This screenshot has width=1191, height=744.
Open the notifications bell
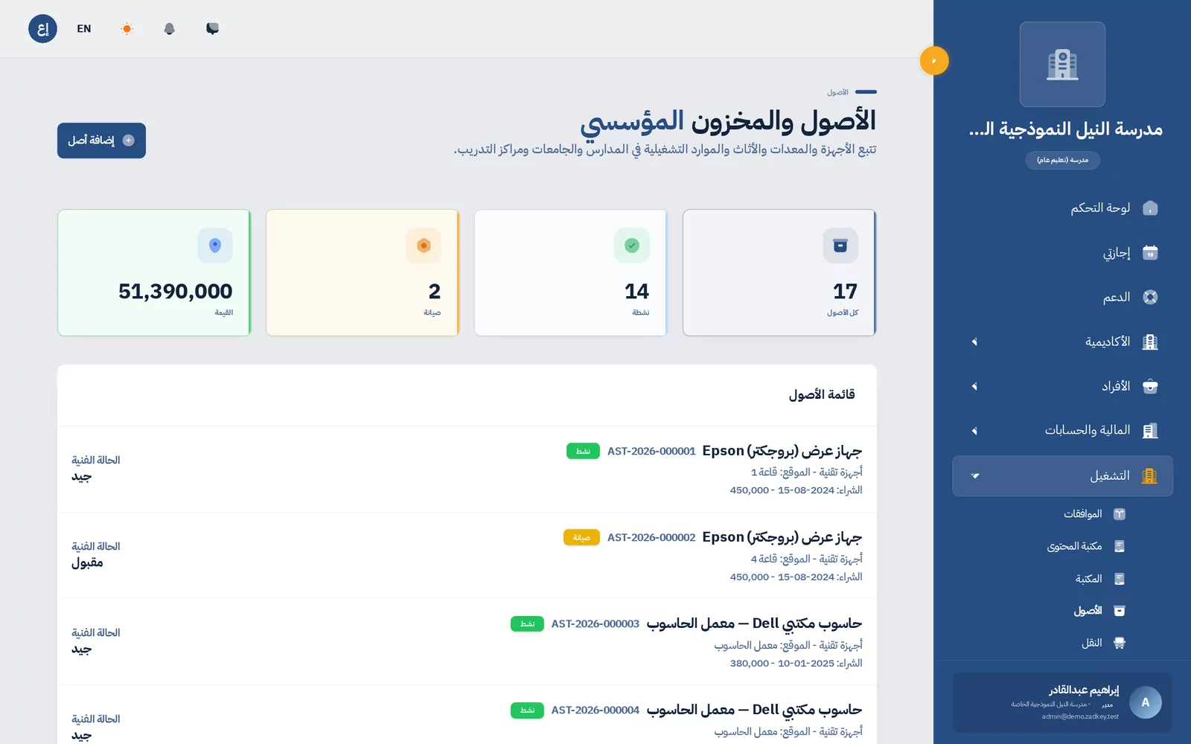pyautogui.click(x=170, y=29)
